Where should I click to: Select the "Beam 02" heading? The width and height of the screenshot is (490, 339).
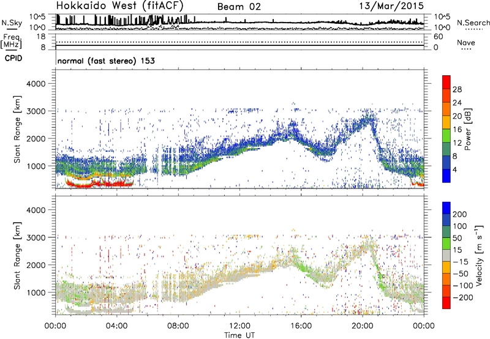[x=239, y=7]
